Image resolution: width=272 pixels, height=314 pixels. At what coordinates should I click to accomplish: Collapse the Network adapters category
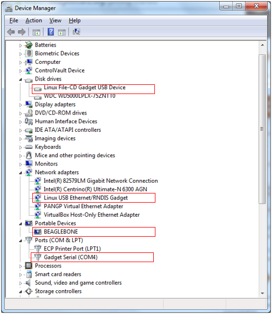pos(21,173)
